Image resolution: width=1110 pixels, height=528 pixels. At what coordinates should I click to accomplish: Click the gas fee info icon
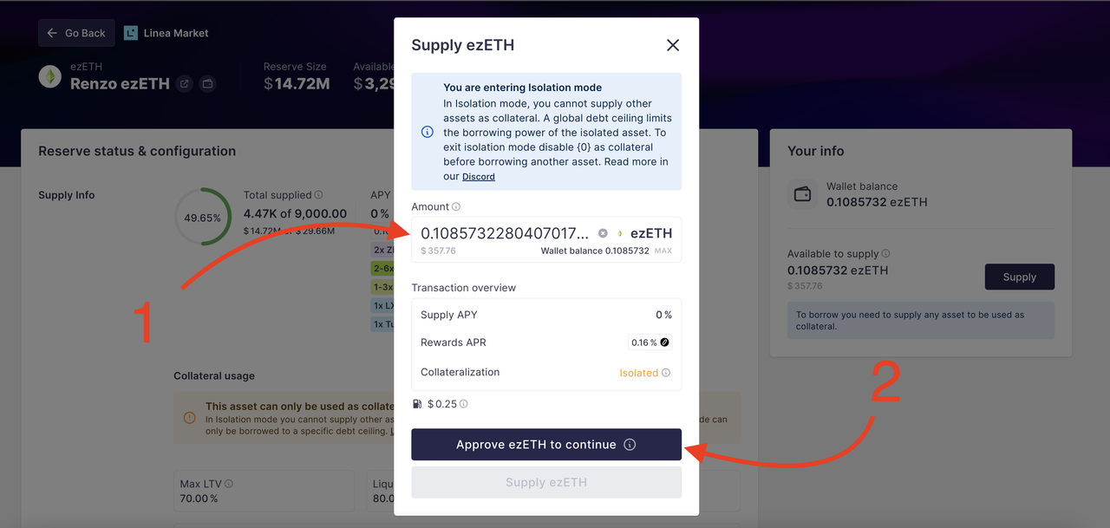[x=463, y=404]
